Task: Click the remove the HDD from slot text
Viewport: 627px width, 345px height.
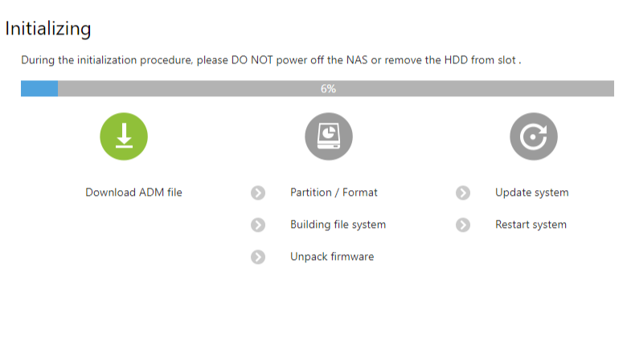Action: 450,60
